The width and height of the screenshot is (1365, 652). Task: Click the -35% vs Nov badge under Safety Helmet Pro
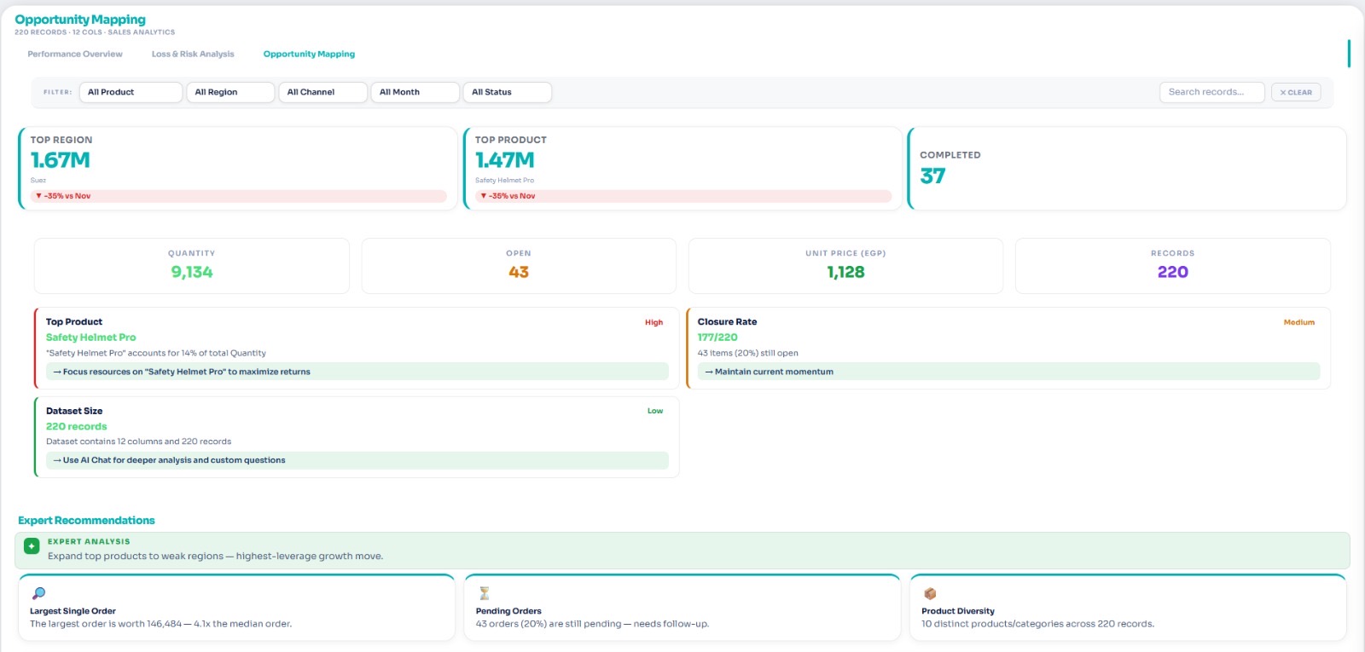(x=682, y=196)
